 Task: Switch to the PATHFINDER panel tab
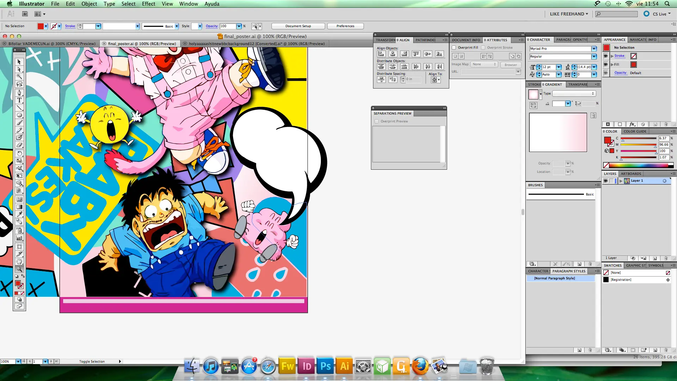(x=425, y=40)
